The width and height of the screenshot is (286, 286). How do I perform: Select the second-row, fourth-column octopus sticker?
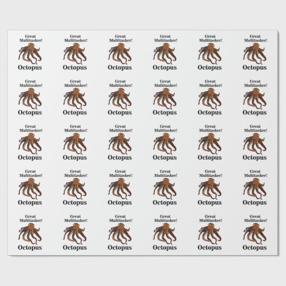click(x=165, y=97)
